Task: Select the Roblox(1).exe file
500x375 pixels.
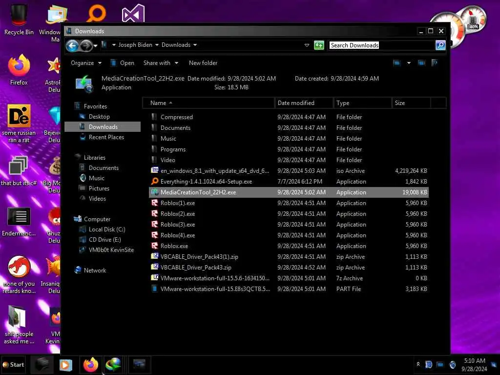Action: 289,203
